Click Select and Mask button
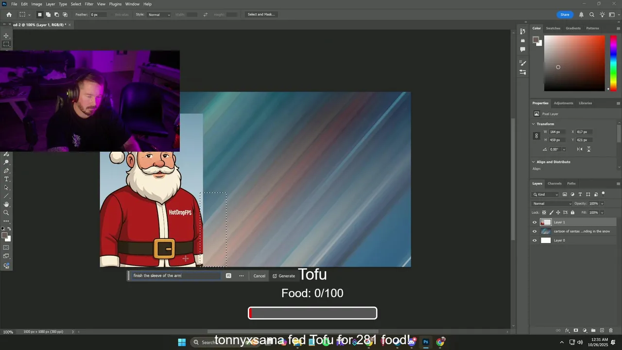Image resolution: width=622 pixels, height=350 pixels. [261, 15]
